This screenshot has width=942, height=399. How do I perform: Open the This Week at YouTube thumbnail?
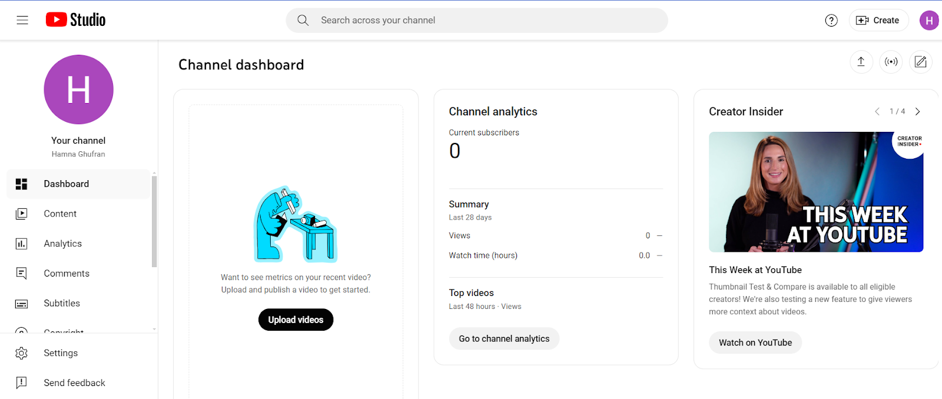tap(816, 192)
